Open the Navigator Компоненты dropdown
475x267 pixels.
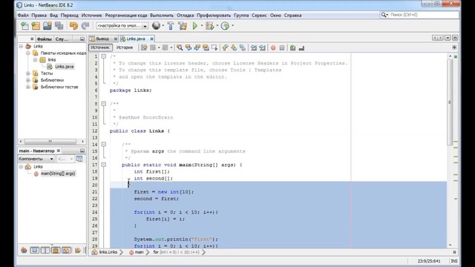tap(36, 159)
